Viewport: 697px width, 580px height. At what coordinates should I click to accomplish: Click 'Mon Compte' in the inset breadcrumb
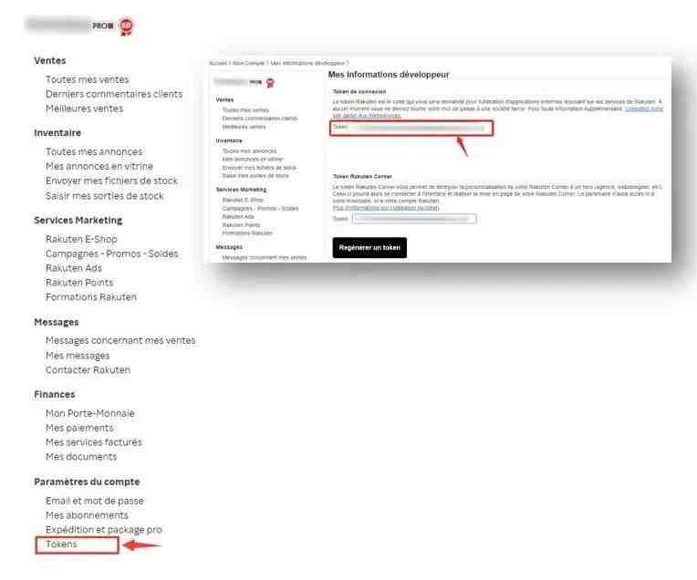pos(248,63)
